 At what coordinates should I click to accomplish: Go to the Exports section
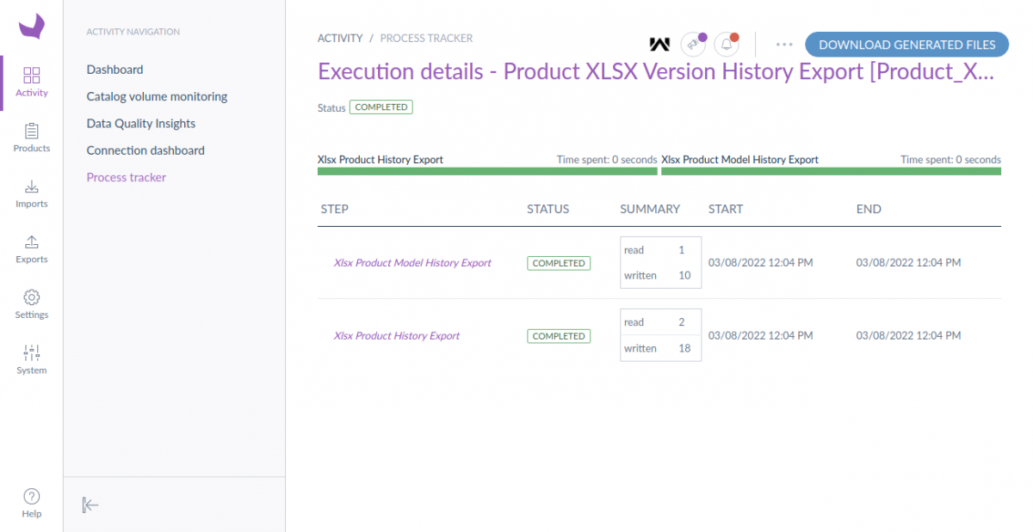[x=32, y=249]
